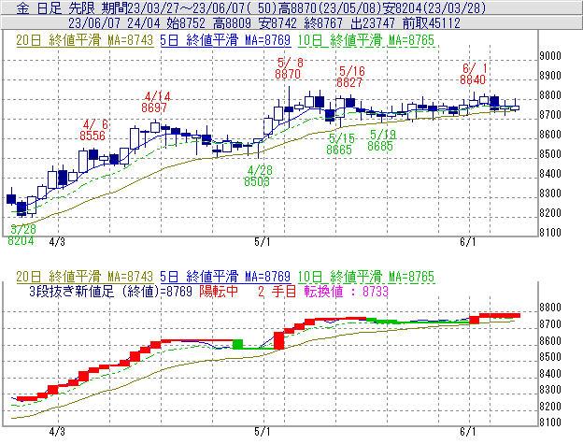Click the 3段抜き新値足 indicator label
This screenshot has width=583, height=444.
click(87, 291)
